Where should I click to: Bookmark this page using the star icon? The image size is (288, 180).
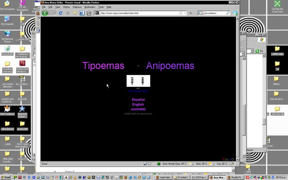point(180,13)
